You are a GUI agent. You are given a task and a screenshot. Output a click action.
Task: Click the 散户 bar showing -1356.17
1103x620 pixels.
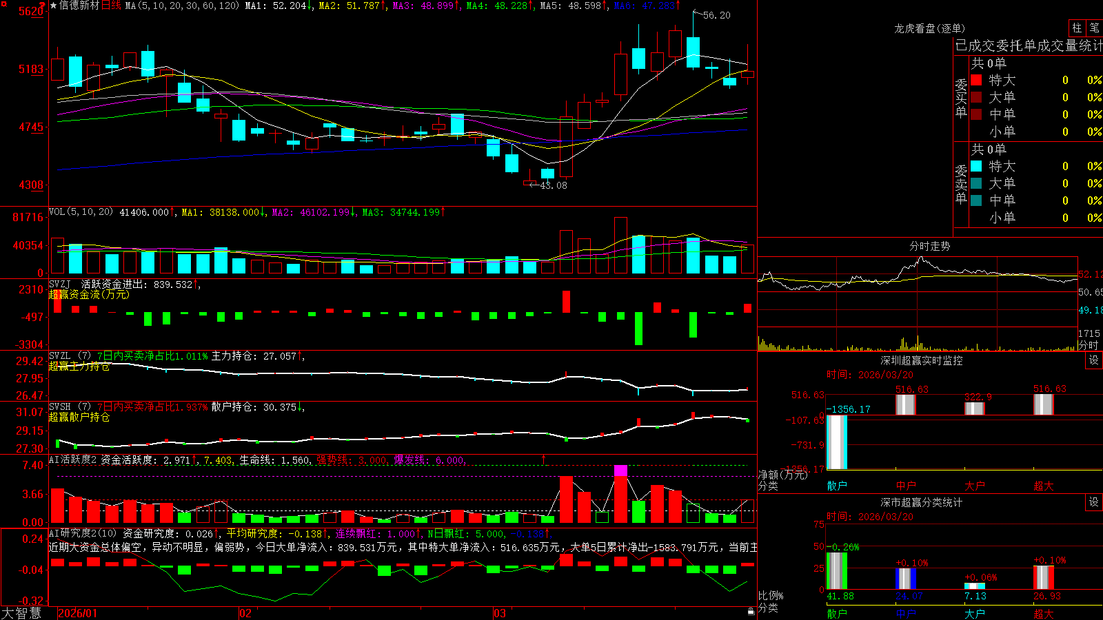point(837,442)
